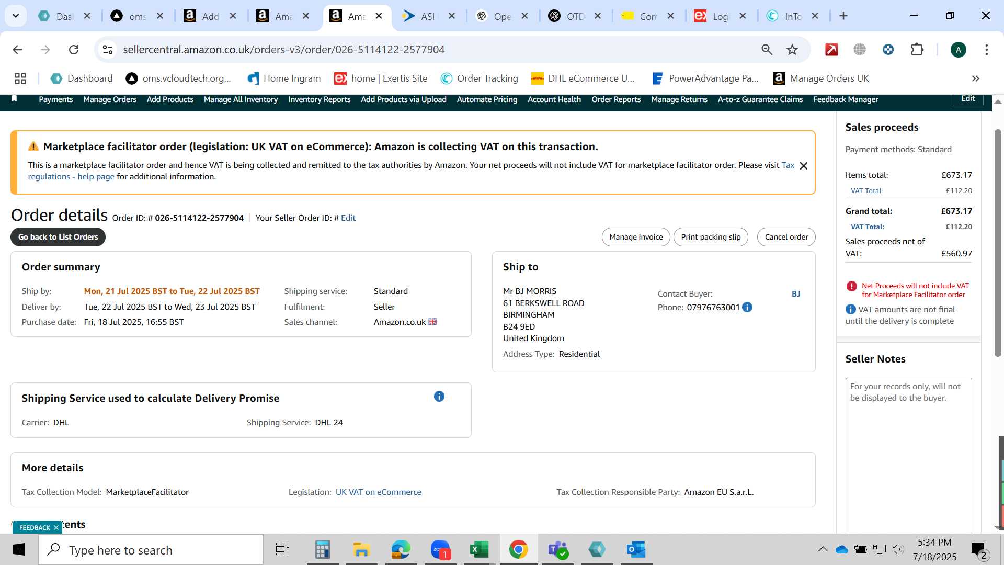1004x565 pixels.
Task: Open the Home Ingram bookmark
Action: (x=283, y=78)
